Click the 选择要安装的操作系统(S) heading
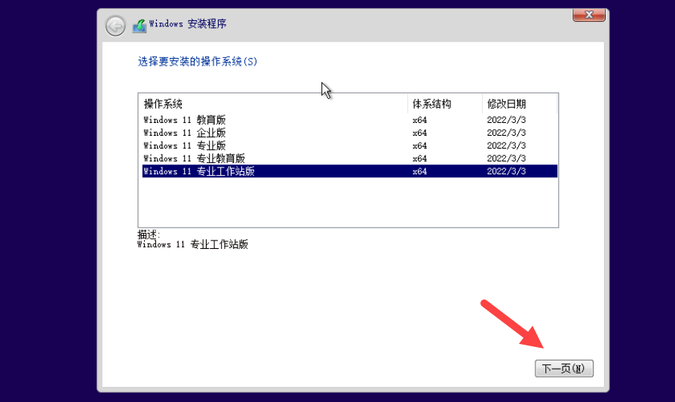Screen dimensions: 675x402 (x=197, y=62)
